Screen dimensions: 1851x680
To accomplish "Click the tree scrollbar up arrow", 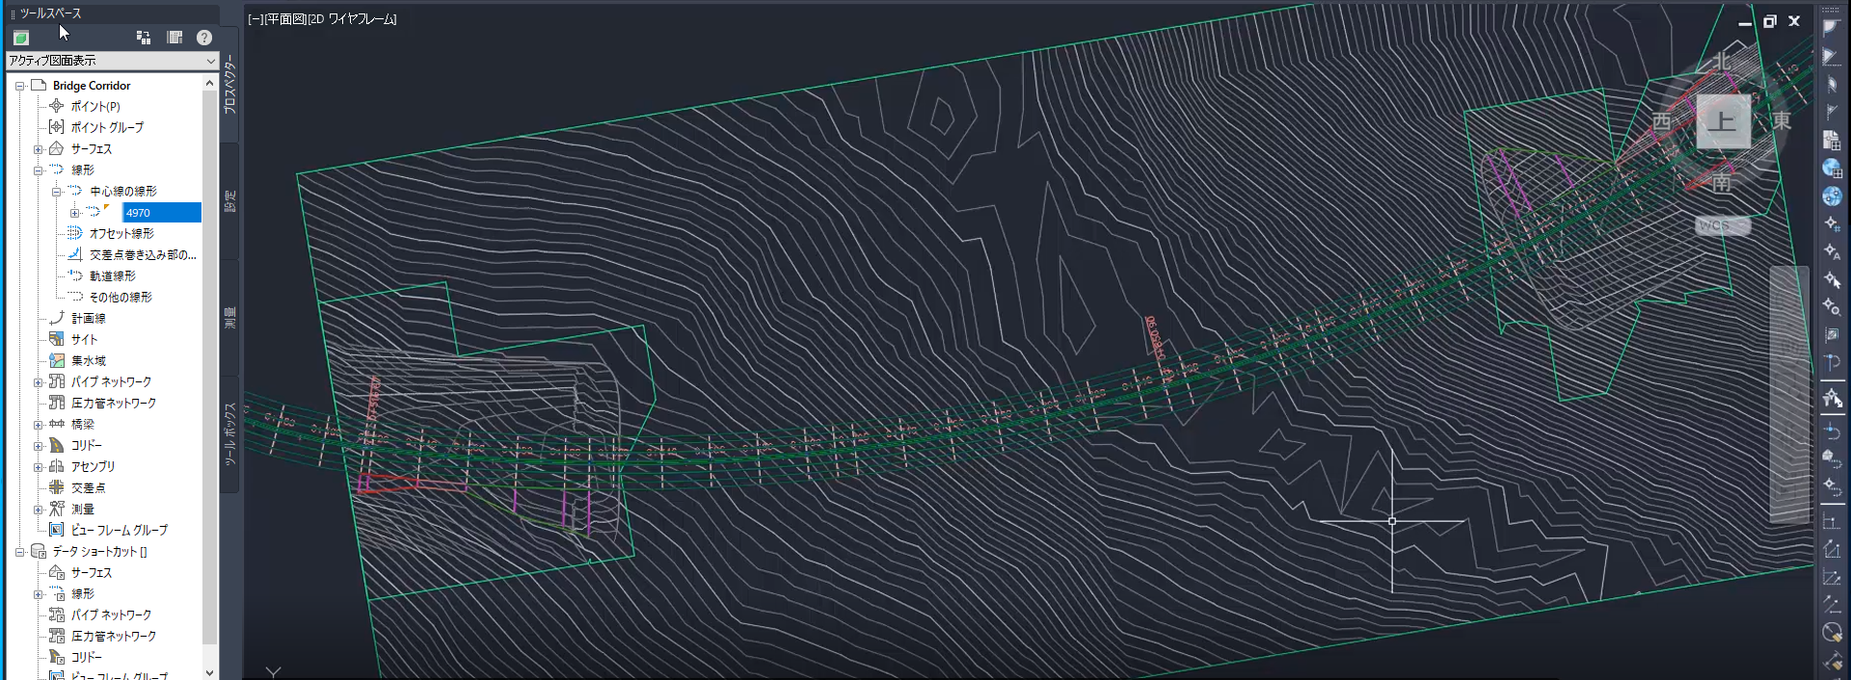I will [x=209, y=84].
